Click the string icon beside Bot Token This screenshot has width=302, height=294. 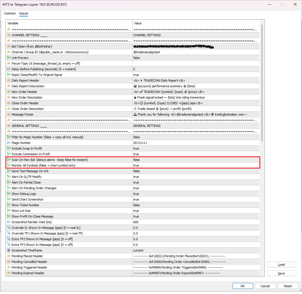click(9, 46)
